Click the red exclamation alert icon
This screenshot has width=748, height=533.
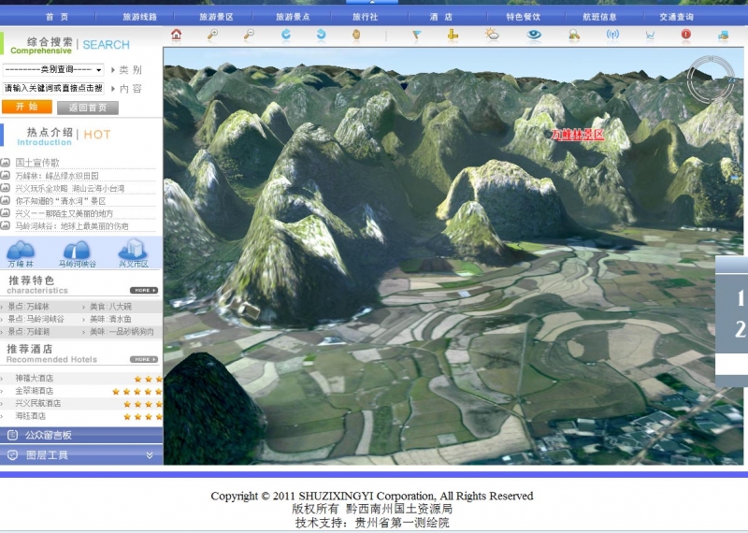(x=686, y=35)
